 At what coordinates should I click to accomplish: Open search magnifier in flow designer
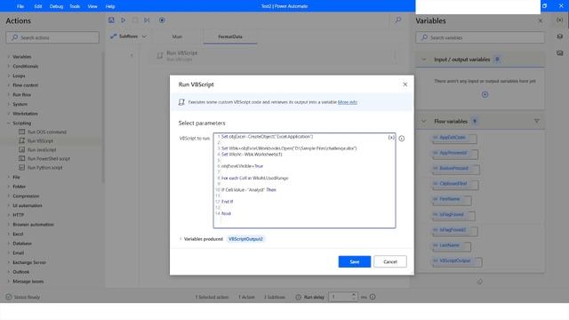pos(398,20)
